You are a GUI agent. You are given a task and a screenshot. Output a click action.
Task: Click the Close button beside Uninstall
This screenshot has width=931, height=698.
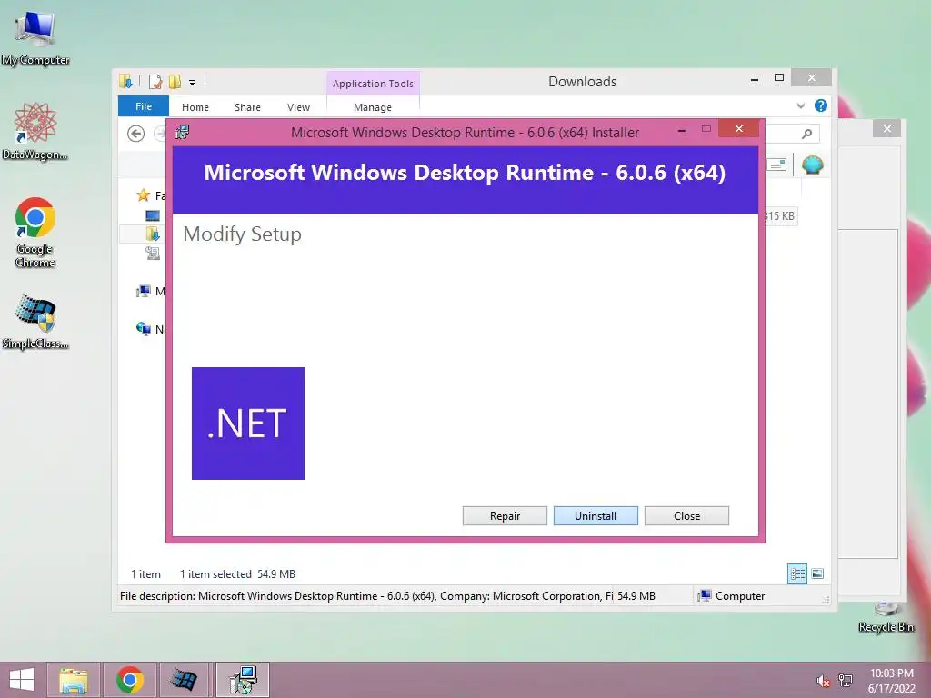[x=686, y=516]
